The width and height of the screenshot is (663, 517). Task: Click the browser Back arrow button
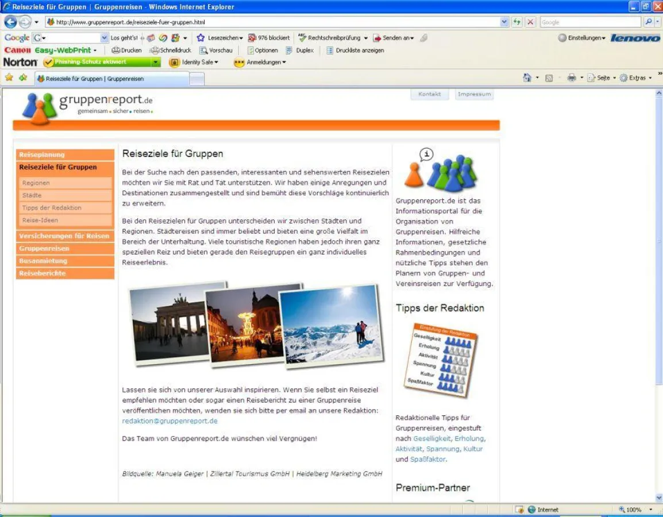tap(10, 22)
